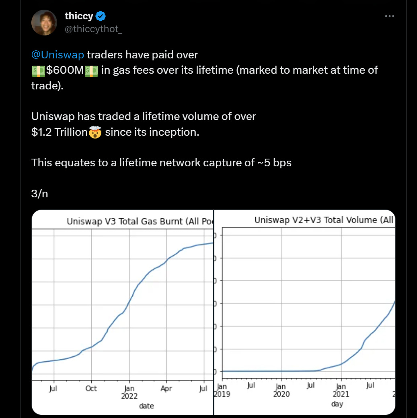The image size is (417, 418).
Task: Click the thiccy display name
Action: coord(79,16)
